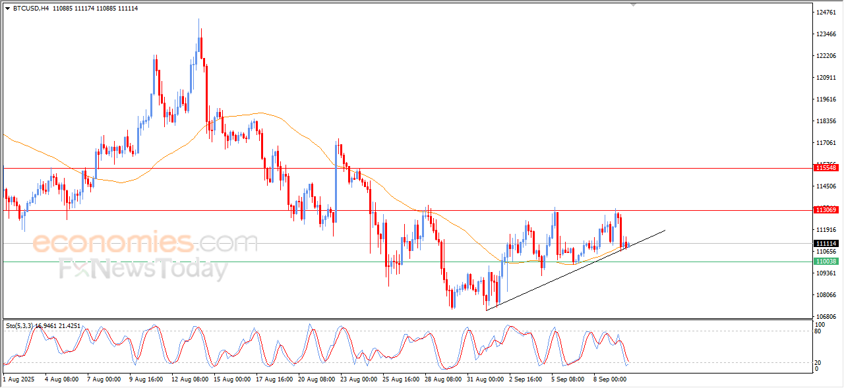
Task: Click the 119616 price axis label
Action: click(x=826, y=99)
